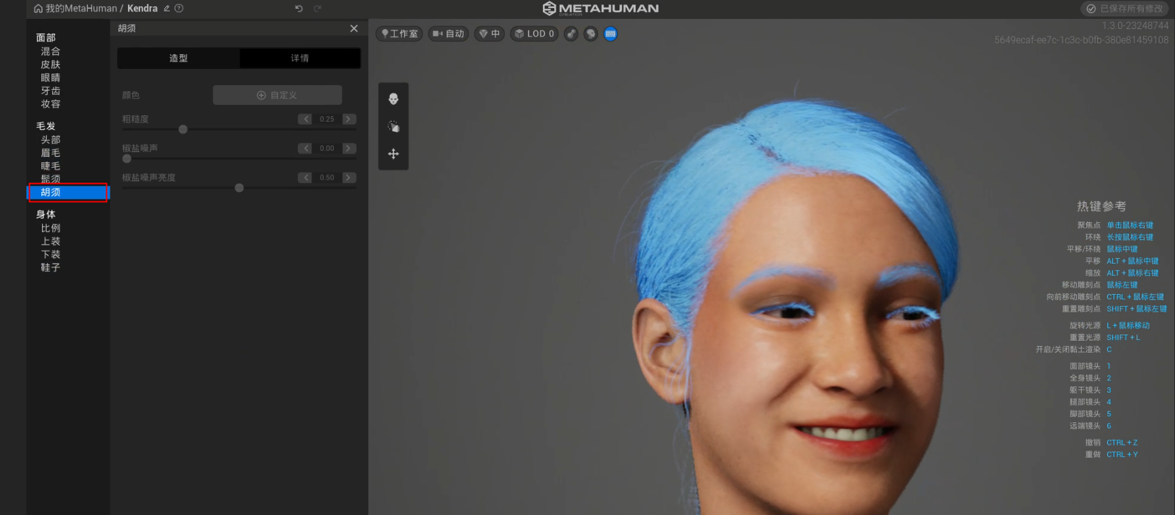Select 比例 under 身体
Image resolution: width=1175 pixels, height=515 pixels.
(x=51, y=228)
